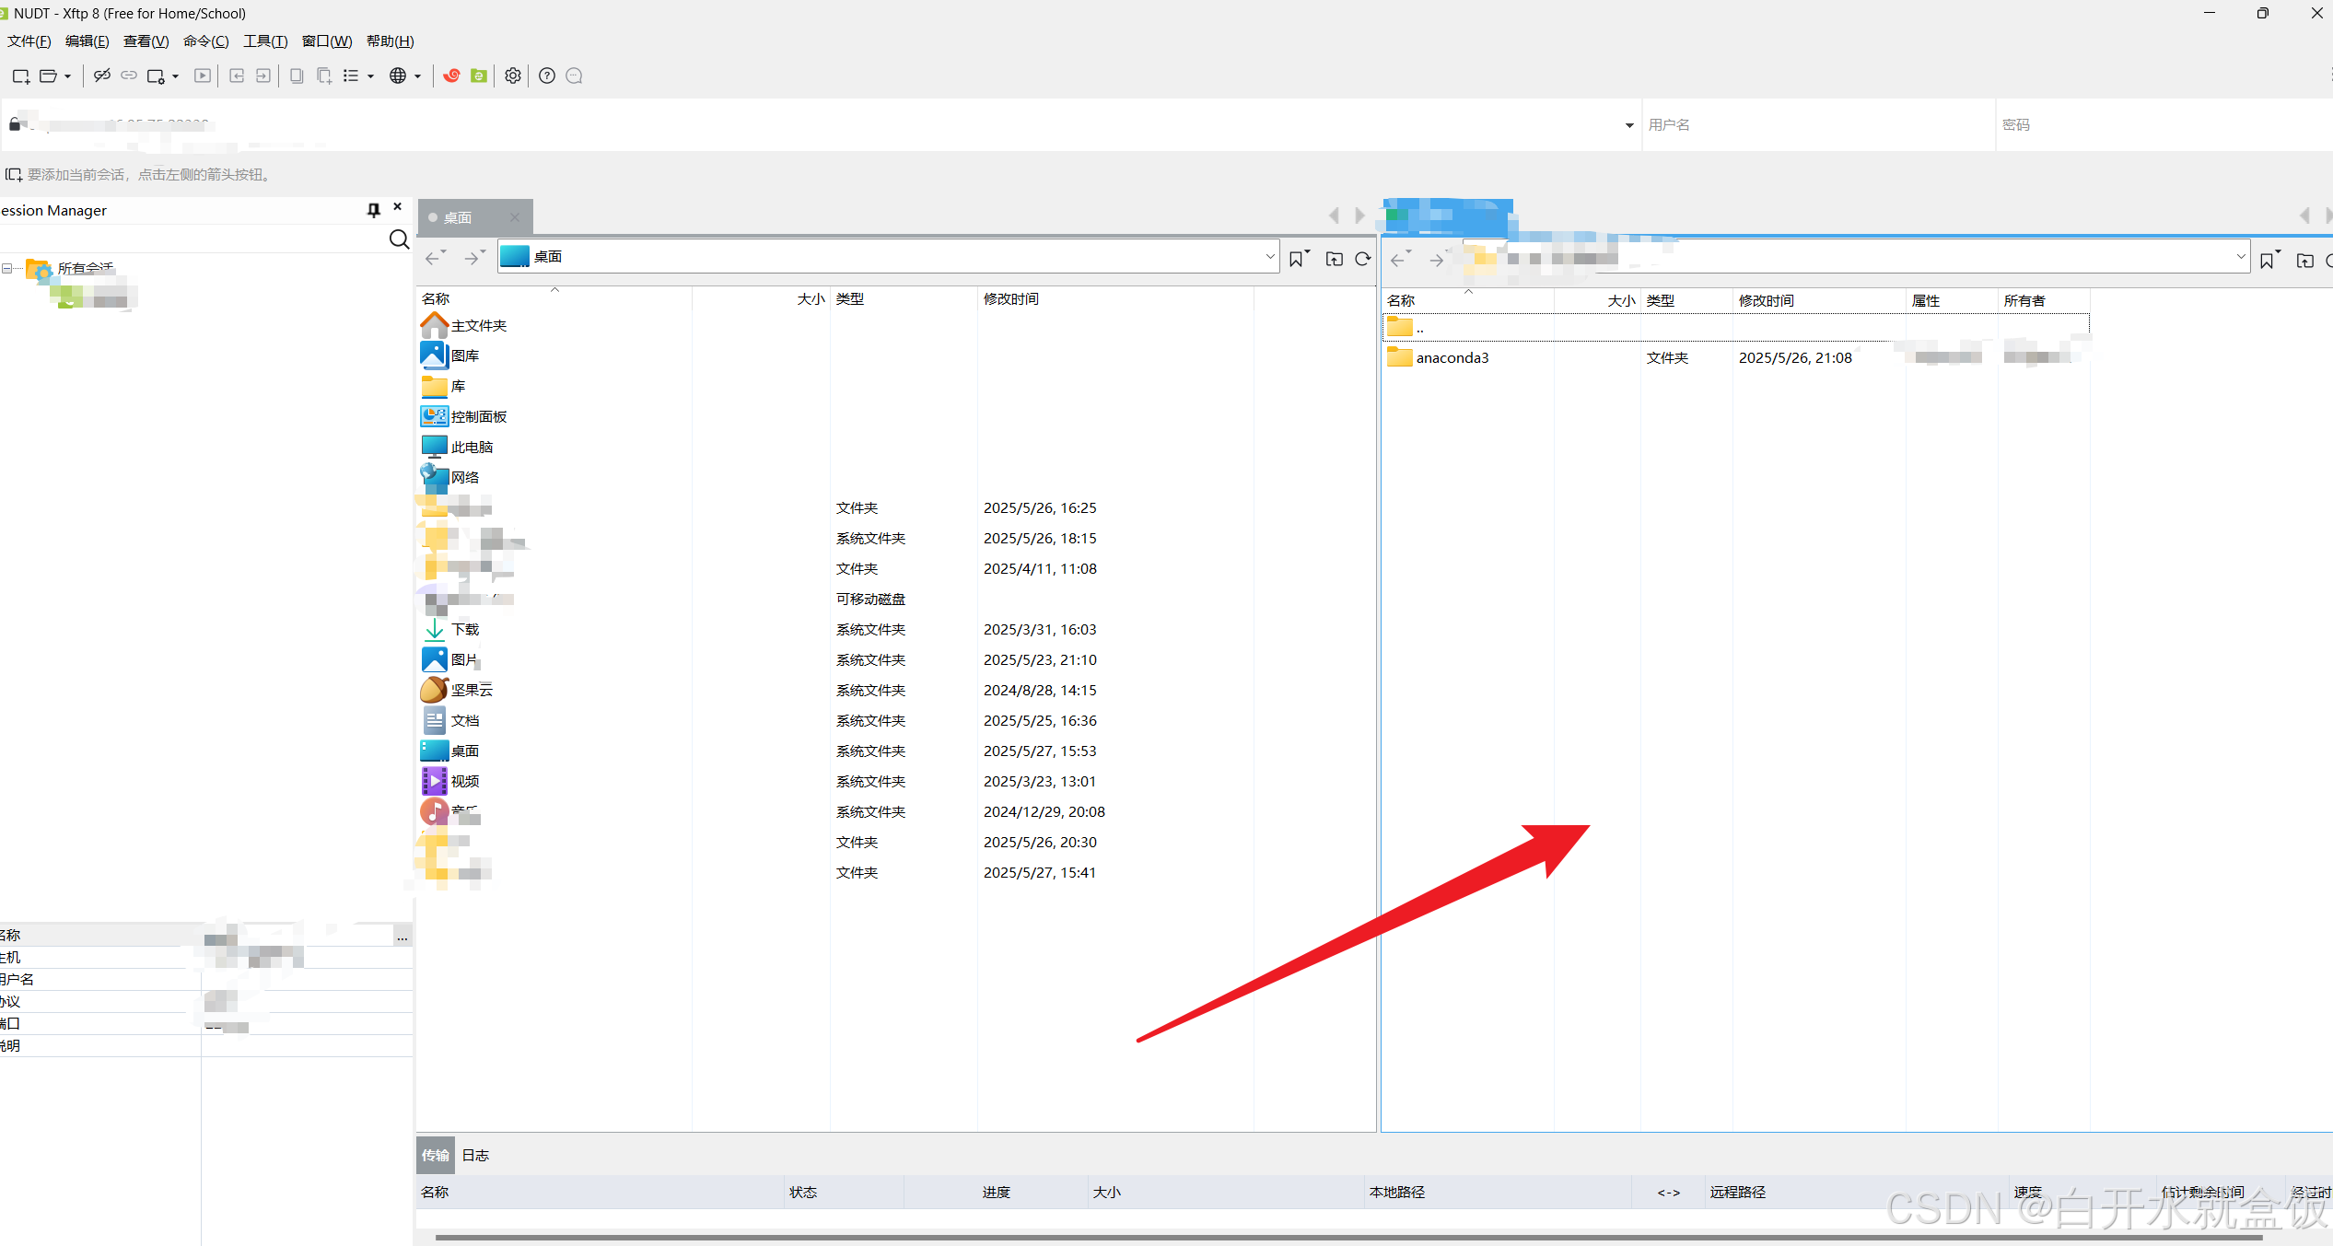This screenshot has height=1246, width=2333.
Task: Open the 工具(T) menu
Action: tap(265, 41)
